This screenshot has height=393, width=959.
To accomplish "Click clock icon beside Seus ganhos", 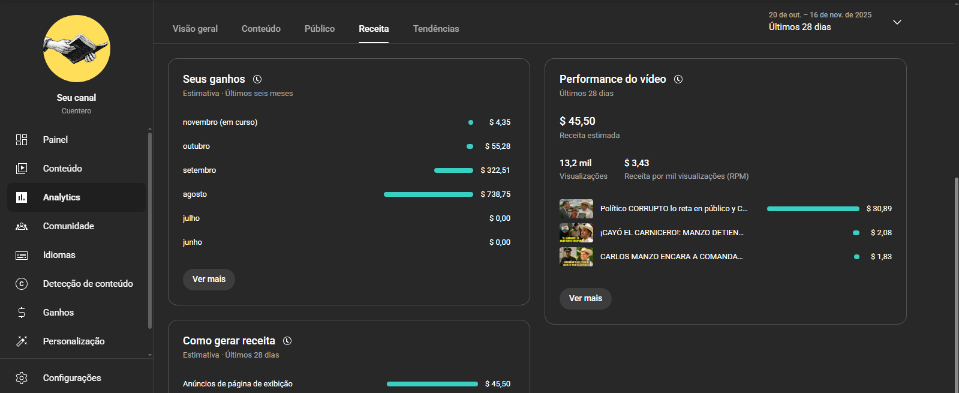I will pyautogui.click(x=257, y=79).
